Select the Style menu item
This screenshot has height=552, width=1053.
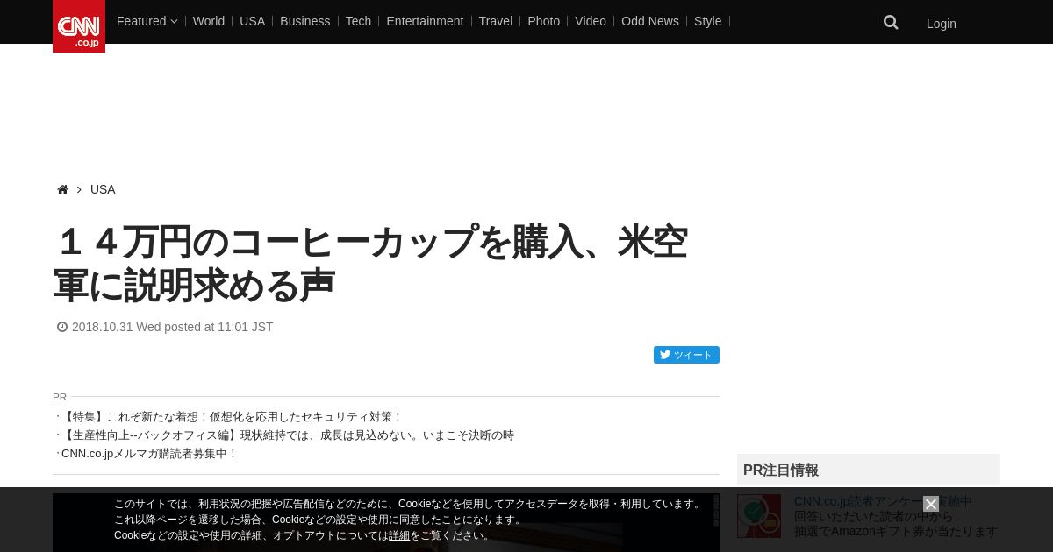(708, 21)
